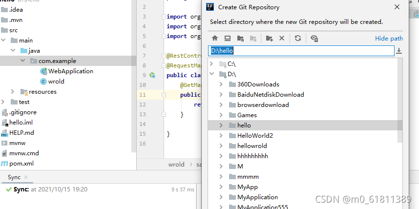Expand the BaiduNetdiskDownload folder
This screenshot has width=419, height=209.
point(221,94)
